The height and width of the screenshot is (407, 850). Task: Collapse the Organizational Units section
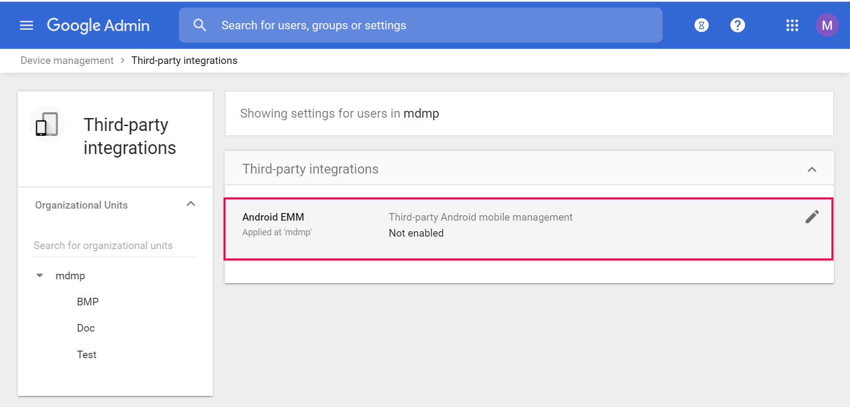[x=191, y=204]
